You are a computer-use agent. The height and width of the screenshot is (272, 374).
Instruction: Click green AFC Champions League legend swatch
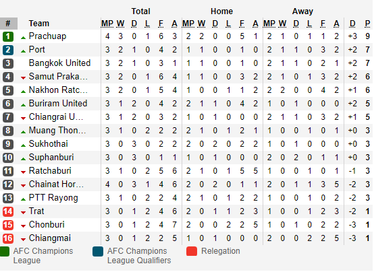pos(4,251)
